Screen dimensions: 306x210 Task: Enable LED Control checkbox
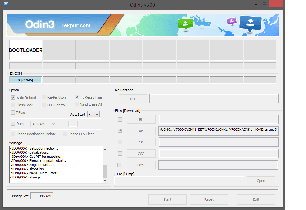click(x=44, y=105)
